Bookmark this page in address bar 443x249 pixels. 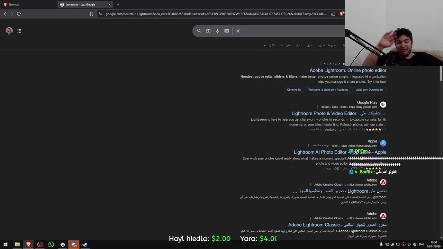point(91,14)
